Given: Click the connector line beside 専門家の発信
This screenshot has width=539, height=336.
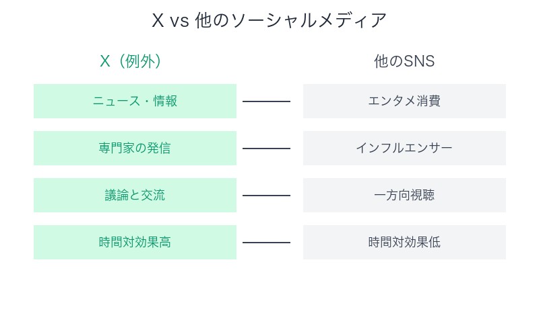Looking at the screenshot, I should (x=266, y=149).
